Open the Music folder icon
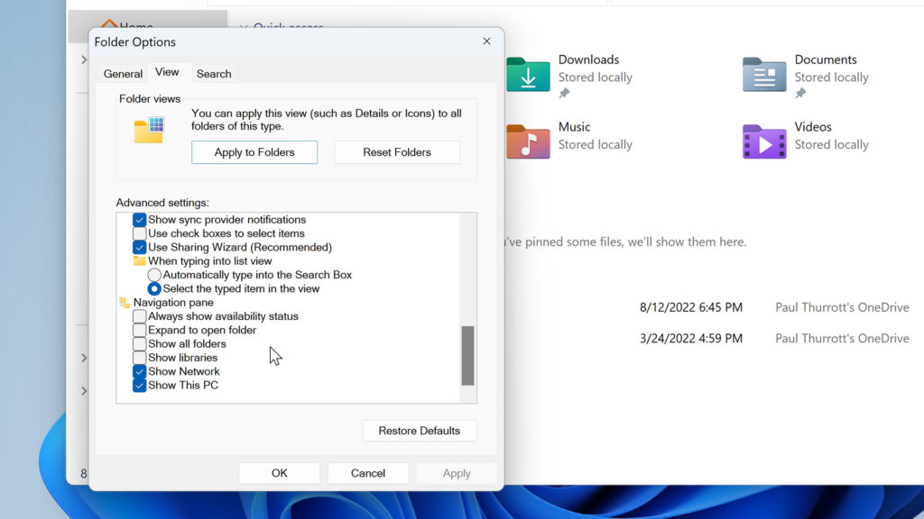This screenshot has height=519, width=924. click(x=528, y=141)
